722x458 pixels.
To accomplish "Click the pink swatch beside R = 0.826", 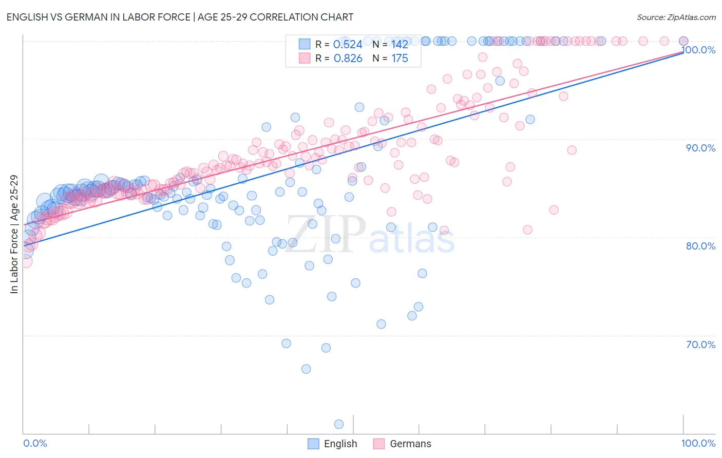I will click(x=305, y=59).
